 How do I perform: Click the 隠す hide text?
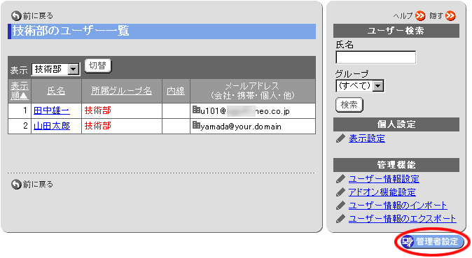[437, 15]
